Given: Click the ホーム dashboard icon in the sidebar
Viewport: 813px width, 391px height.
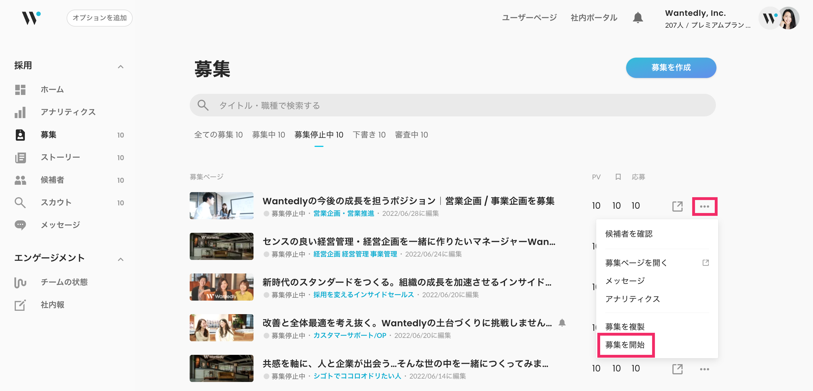Looking at the screenshot, I should click(x=20, y=90).
